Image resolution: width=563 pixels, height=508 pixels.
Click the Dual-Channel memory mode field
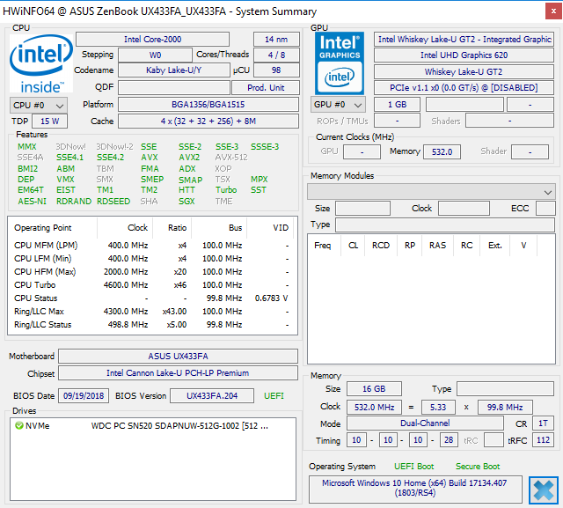click(425, 423)
